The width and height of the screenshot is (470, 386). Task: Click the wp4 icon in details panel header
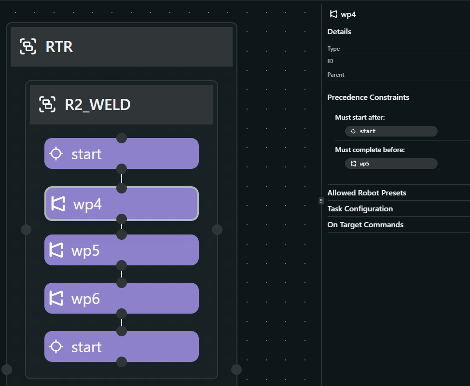pyautogui.click(x=333, y=14)
